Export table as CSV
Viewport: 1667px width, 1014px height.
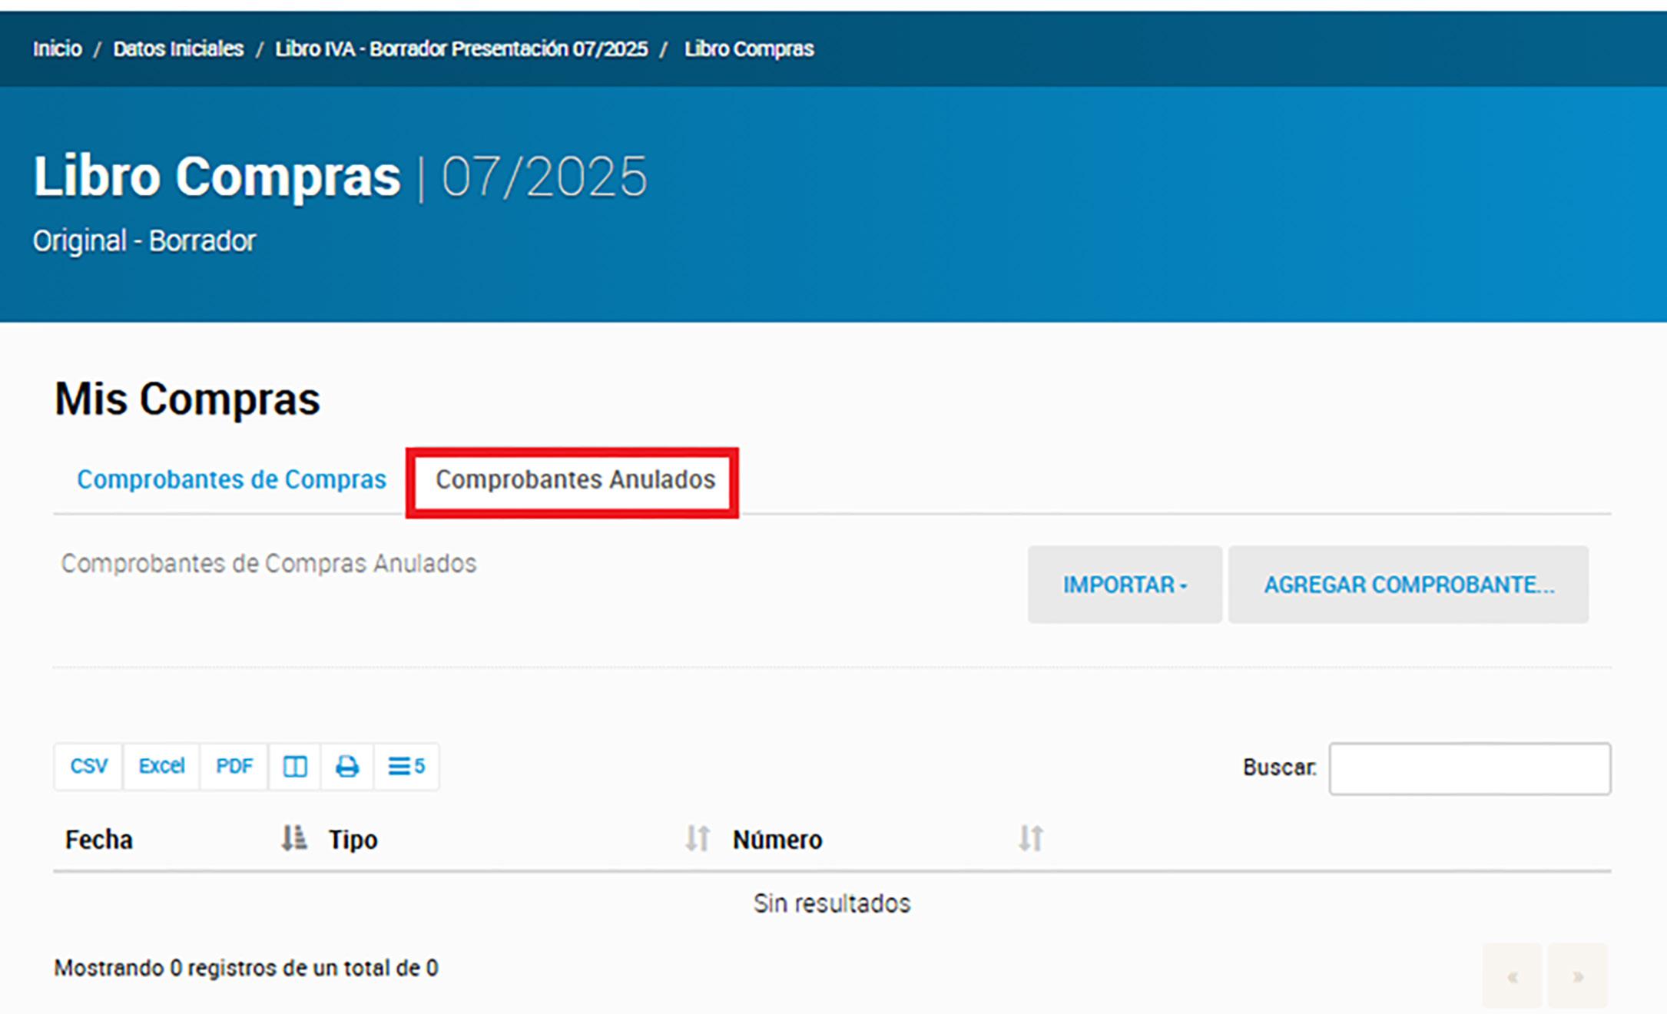coord(88,766)
